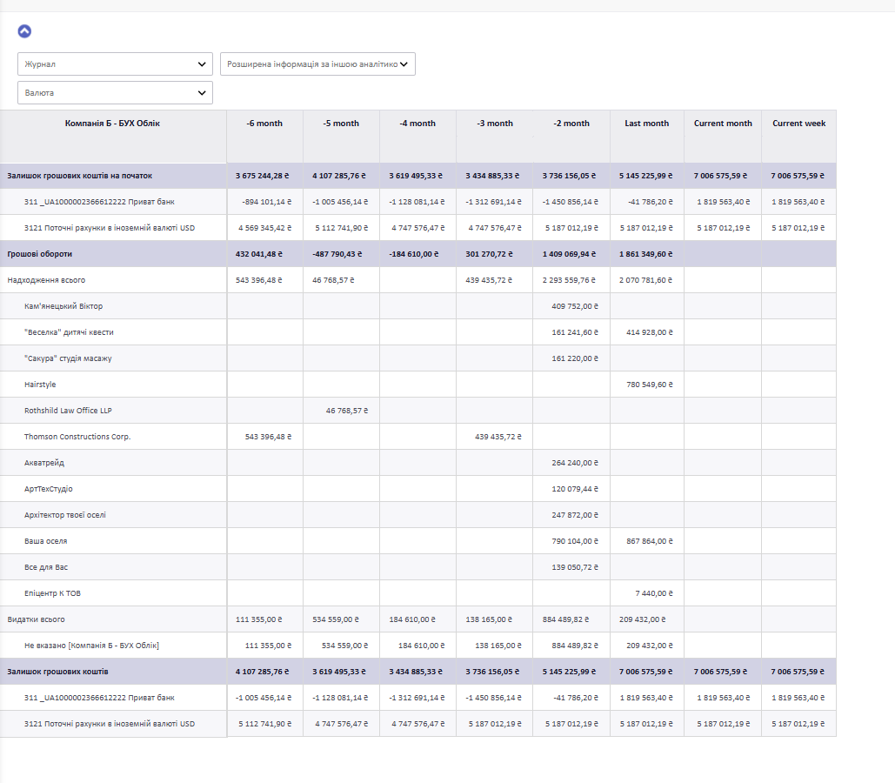Click the value 161 220,00 ₴

point(575,358)
